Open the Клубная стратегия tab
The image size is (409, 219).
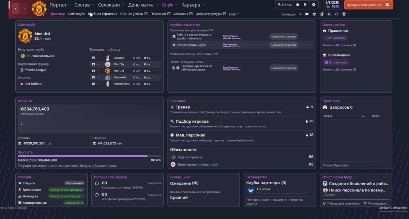coord(103,14)
